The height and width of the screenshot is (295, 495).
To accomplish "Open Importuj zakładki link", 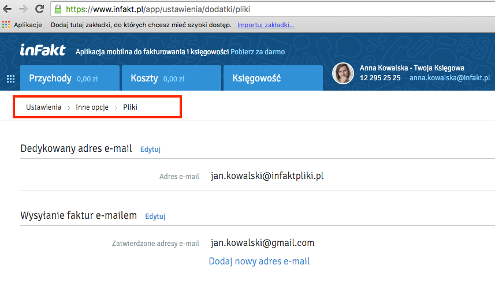I will pos(266,25).
